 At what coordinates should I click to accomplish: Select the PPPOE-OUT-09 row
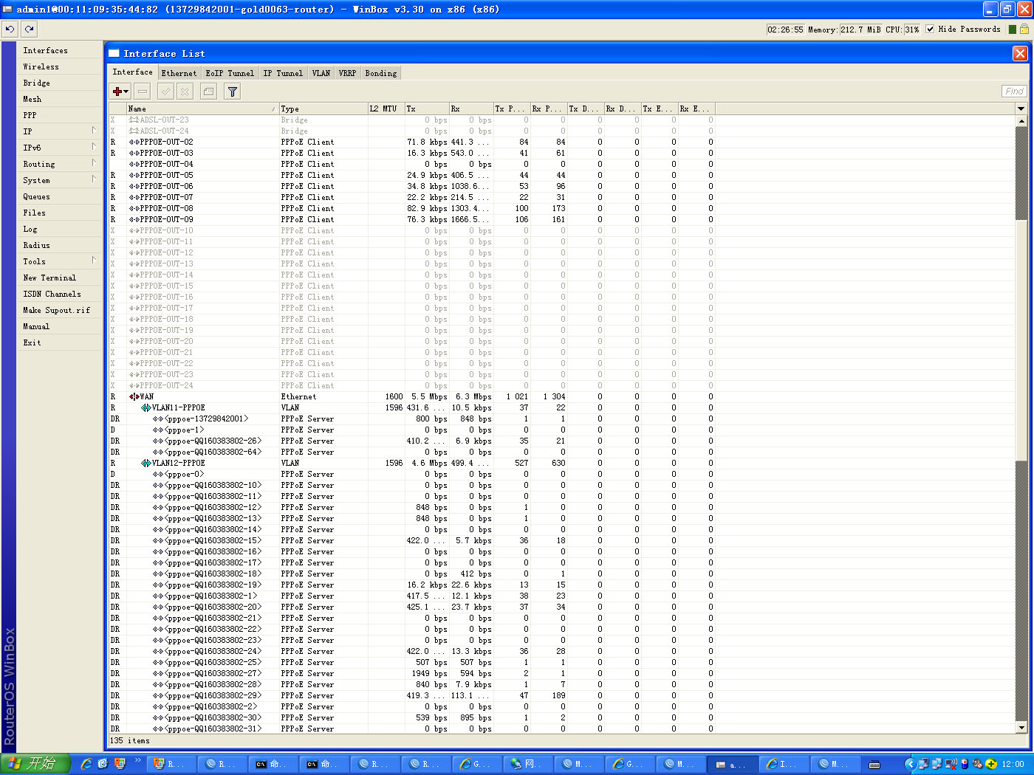(412, 220)
